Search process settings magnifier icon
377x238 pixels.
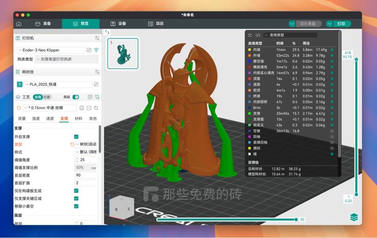tap(96, 108)
